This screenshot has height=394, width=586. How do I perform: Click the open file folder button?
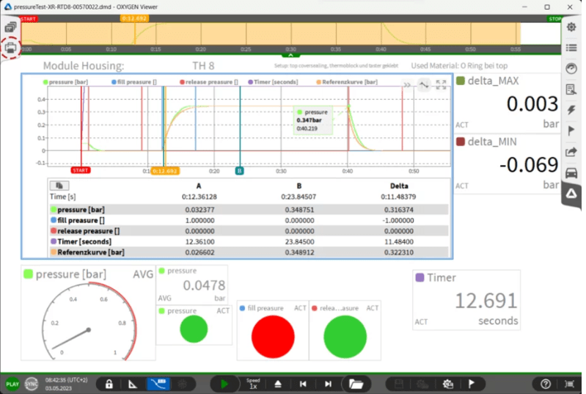click(356, 384)
